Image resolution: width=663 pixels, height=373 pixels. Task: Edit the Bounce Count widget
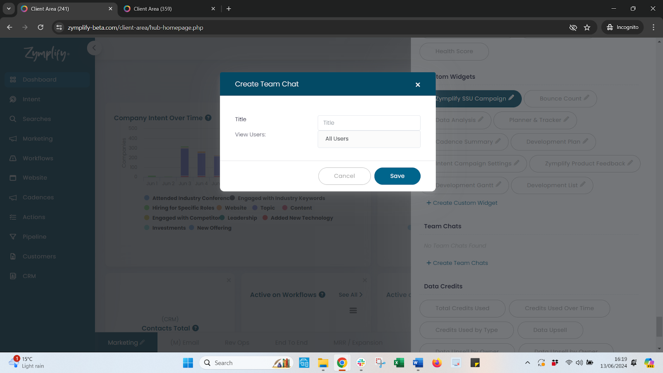click(x=560, y=99)
